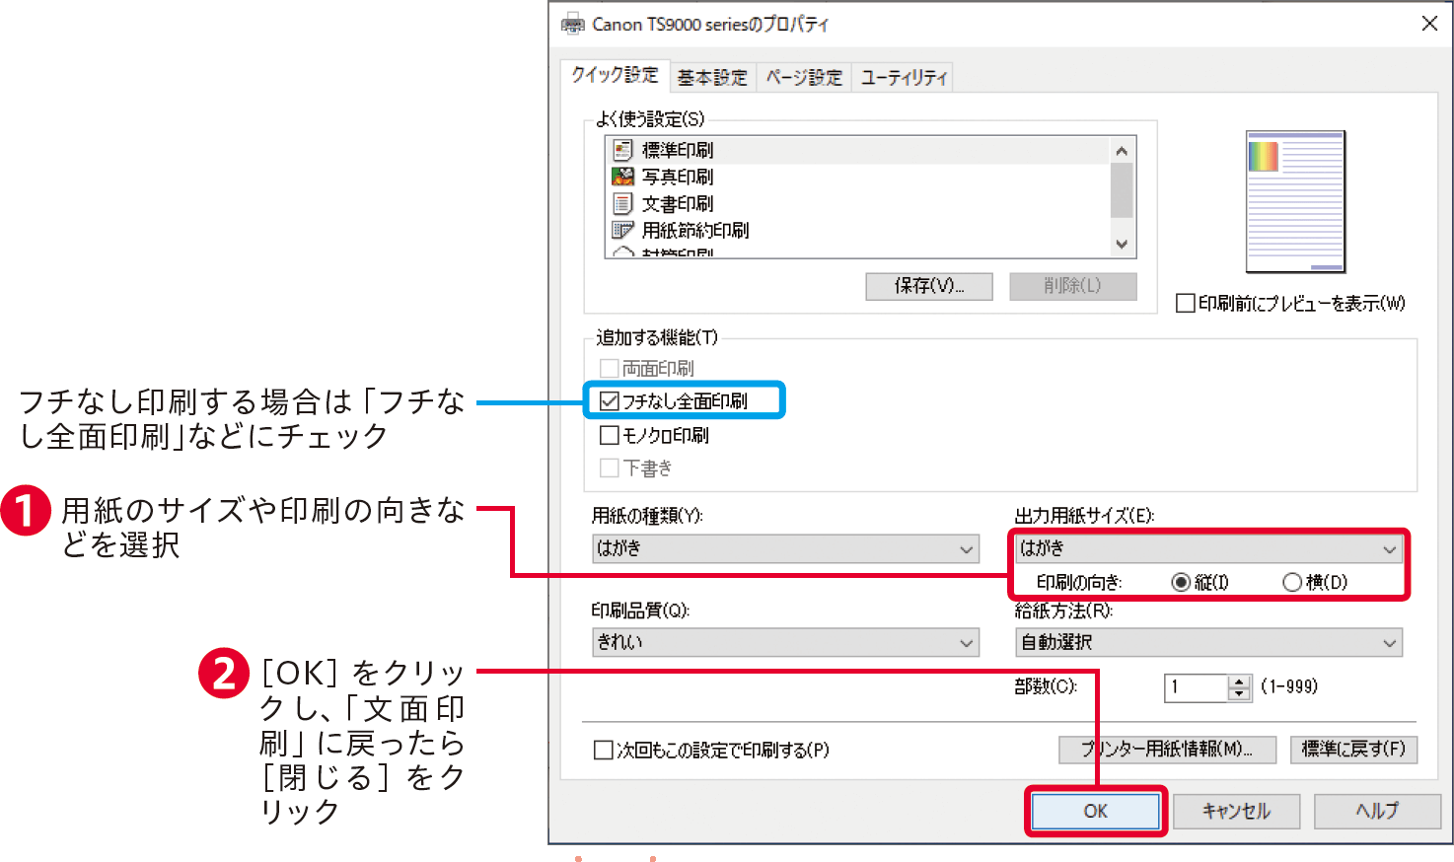Select the 用紙節約印刷 preset icon
This screenshot has width=1454, height=862.
(x=622, y=230)
